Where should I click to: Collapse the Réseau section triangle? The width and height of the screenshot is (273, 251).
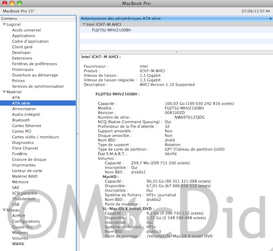click(4, 210)
